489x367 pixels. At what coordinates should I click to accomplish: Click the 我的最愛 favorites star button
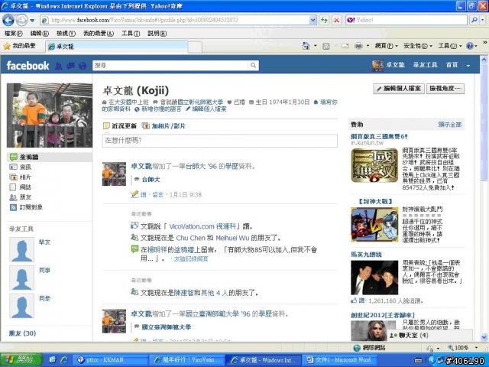click(19, 46)
